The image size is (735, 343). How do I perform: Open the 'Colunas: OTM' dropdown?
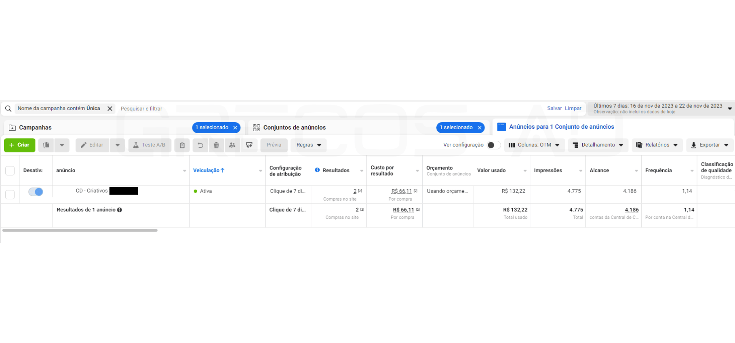point(534,145)
